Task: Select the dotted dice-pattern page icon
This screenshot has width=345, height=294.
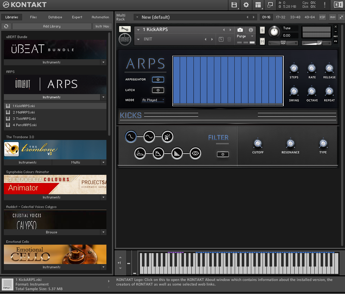Action: pyautogui.click(x=167, y=137)
